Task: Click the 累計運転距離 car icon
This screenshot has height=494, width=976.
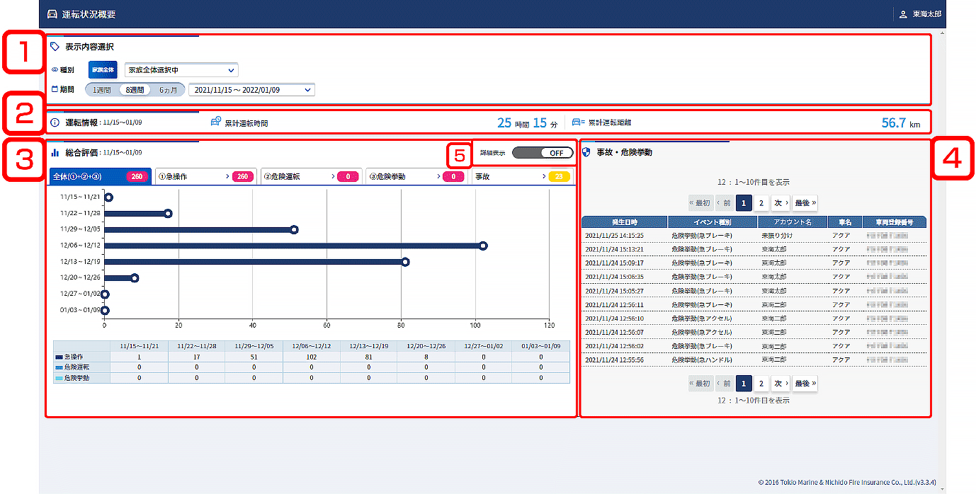Action: 577,122
